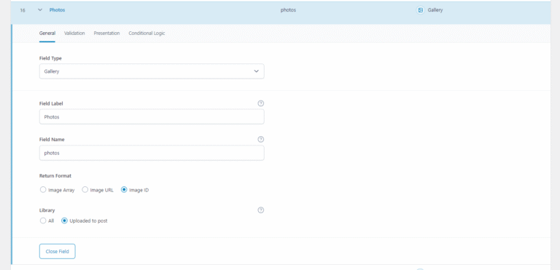
Task: Choose All for Library option
Action: pyautogui.click(x=43, y=221)
